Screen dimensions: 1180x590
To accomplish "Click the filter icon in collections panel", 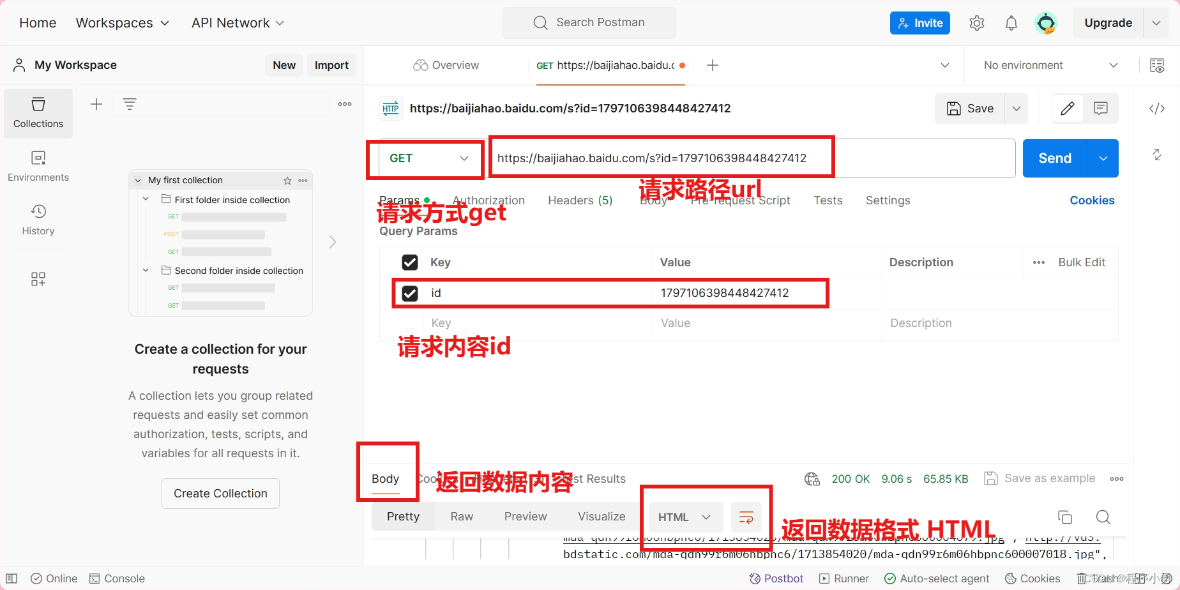I will point(130,104).
